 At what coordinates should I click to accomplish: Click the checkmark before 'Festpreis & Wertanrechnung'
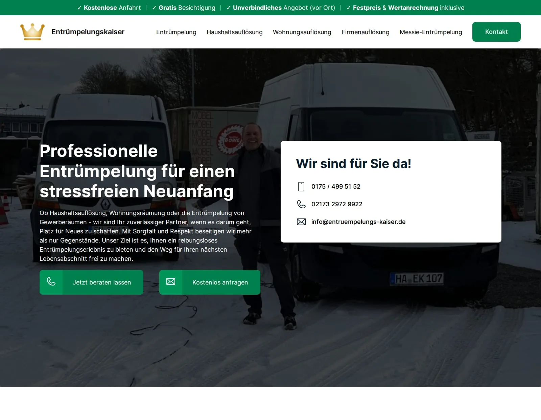[x=349, y=7]
